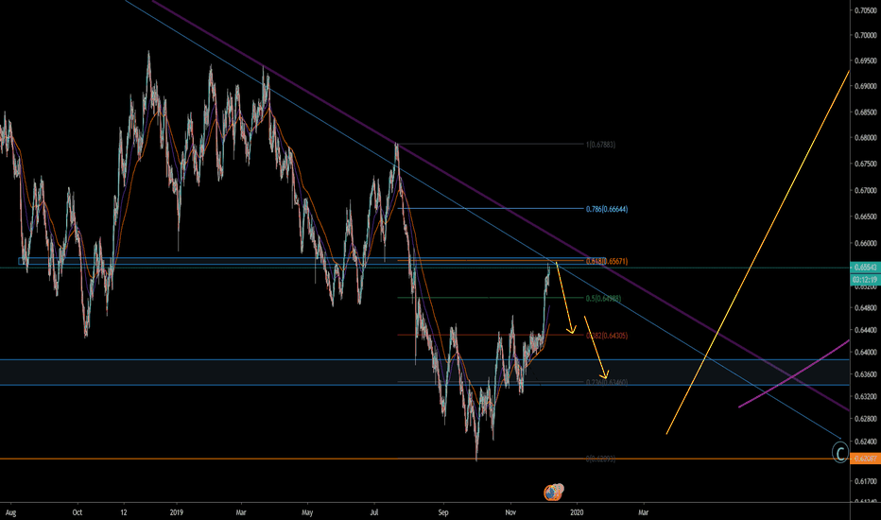The height and width of the screenshot is (520, 881).
Task: Click the bar countdown timer 03:12:19
Action: point(864,280)
